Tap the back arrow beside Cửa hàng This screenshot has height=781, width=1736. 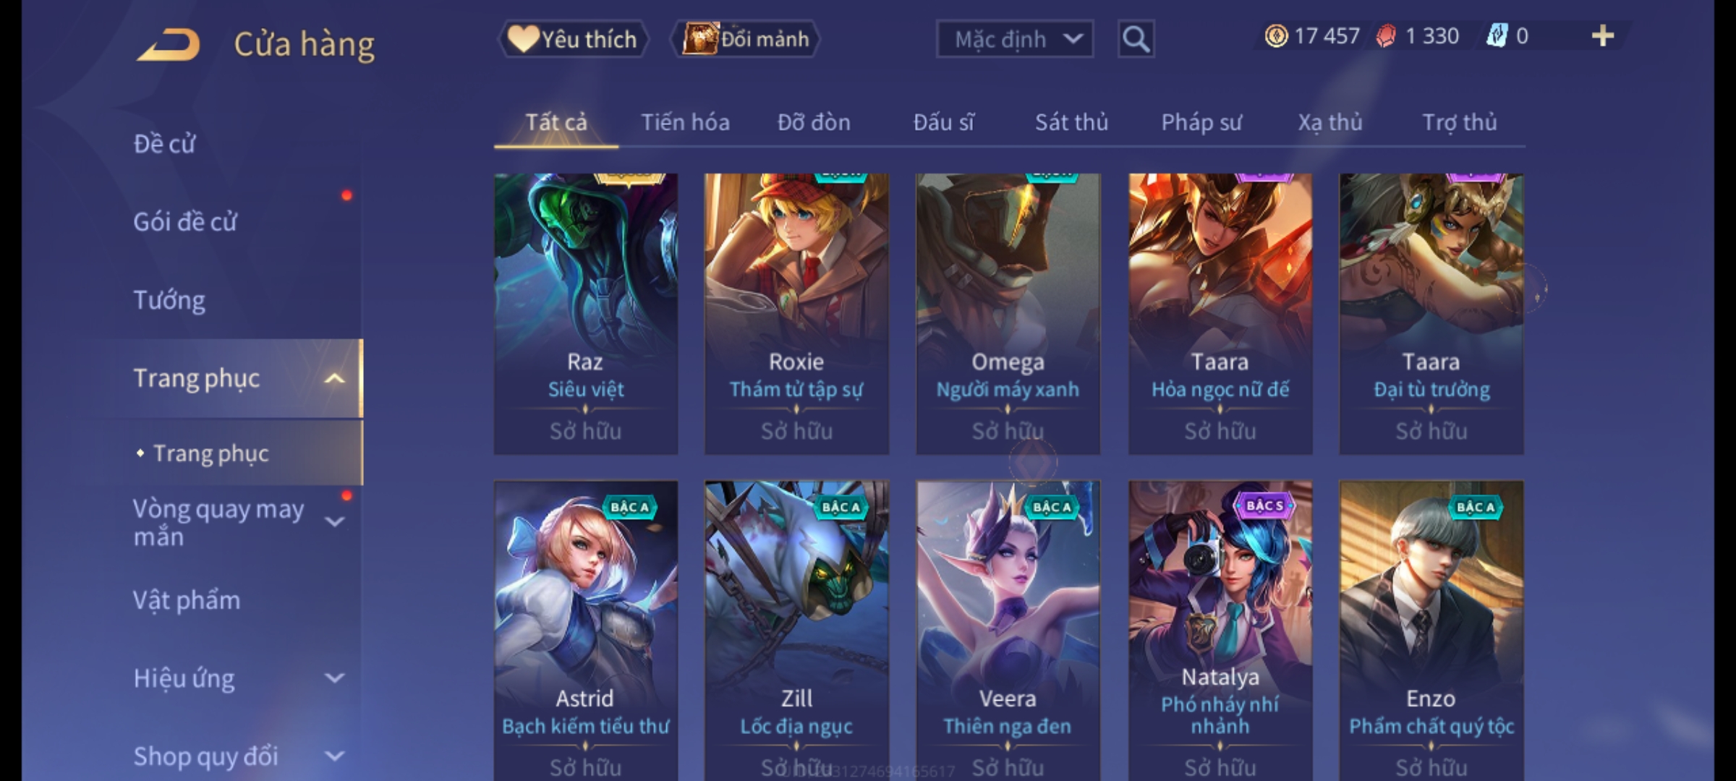pos(169,45)
